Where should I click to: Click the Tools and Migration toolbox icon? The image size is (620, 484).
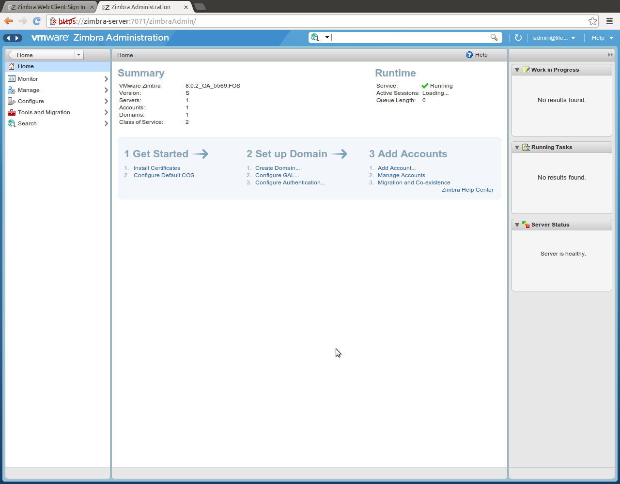pyautogui.click(x=12, y=112)
